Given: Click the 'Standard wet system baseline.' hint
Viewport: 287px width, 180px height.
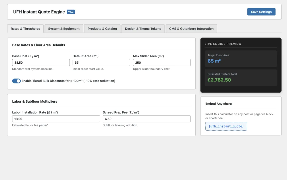Looking at the screenshot, I should (32, 69).
